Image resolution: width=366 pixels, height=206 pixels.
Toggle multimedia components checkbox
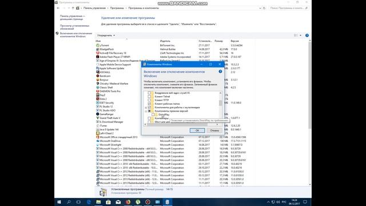[149, 108]
